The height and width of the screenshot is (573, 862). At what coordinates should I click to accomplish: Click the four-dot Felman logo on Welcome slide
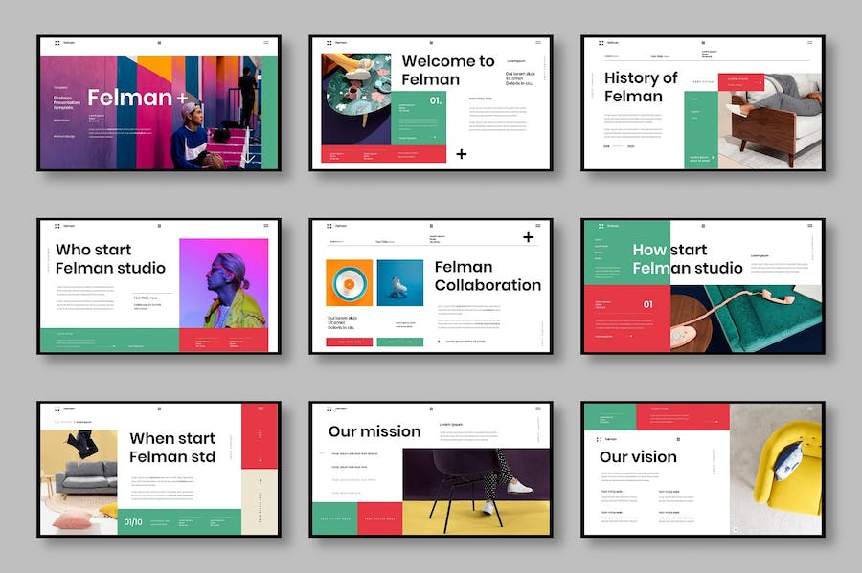pyautogui.click(x=329, y=43)
